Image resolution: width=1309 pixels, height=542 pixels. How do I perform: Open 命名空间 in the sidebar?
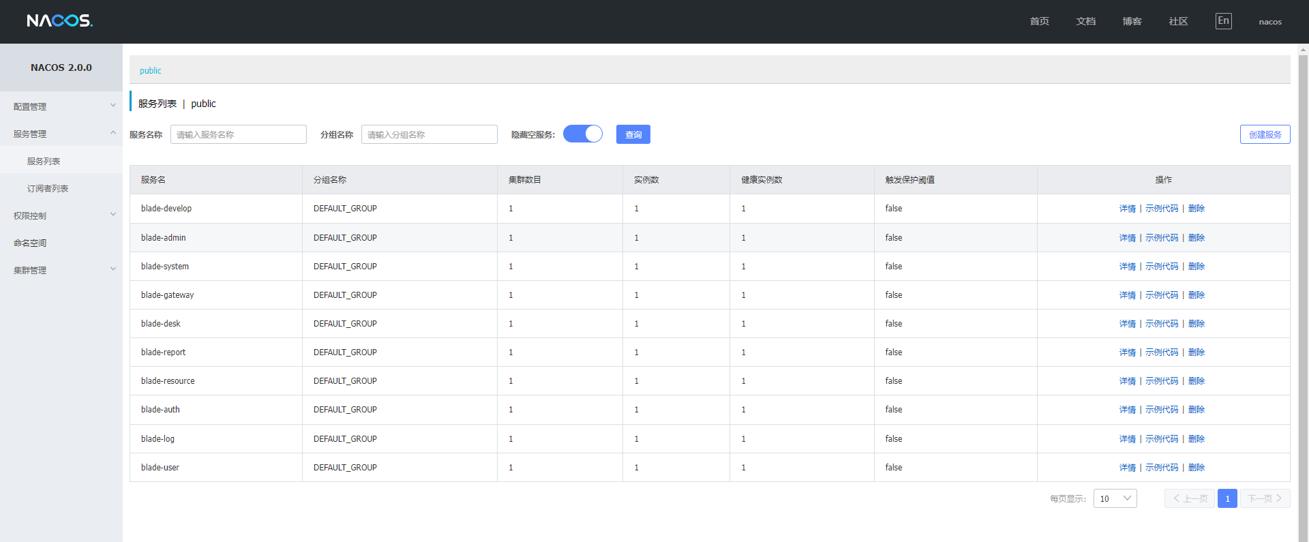click(30, 243)
